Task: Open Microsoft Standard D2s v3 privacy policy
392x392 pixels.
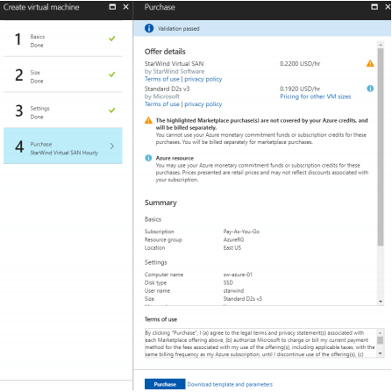Action: [x=203, y=104]
